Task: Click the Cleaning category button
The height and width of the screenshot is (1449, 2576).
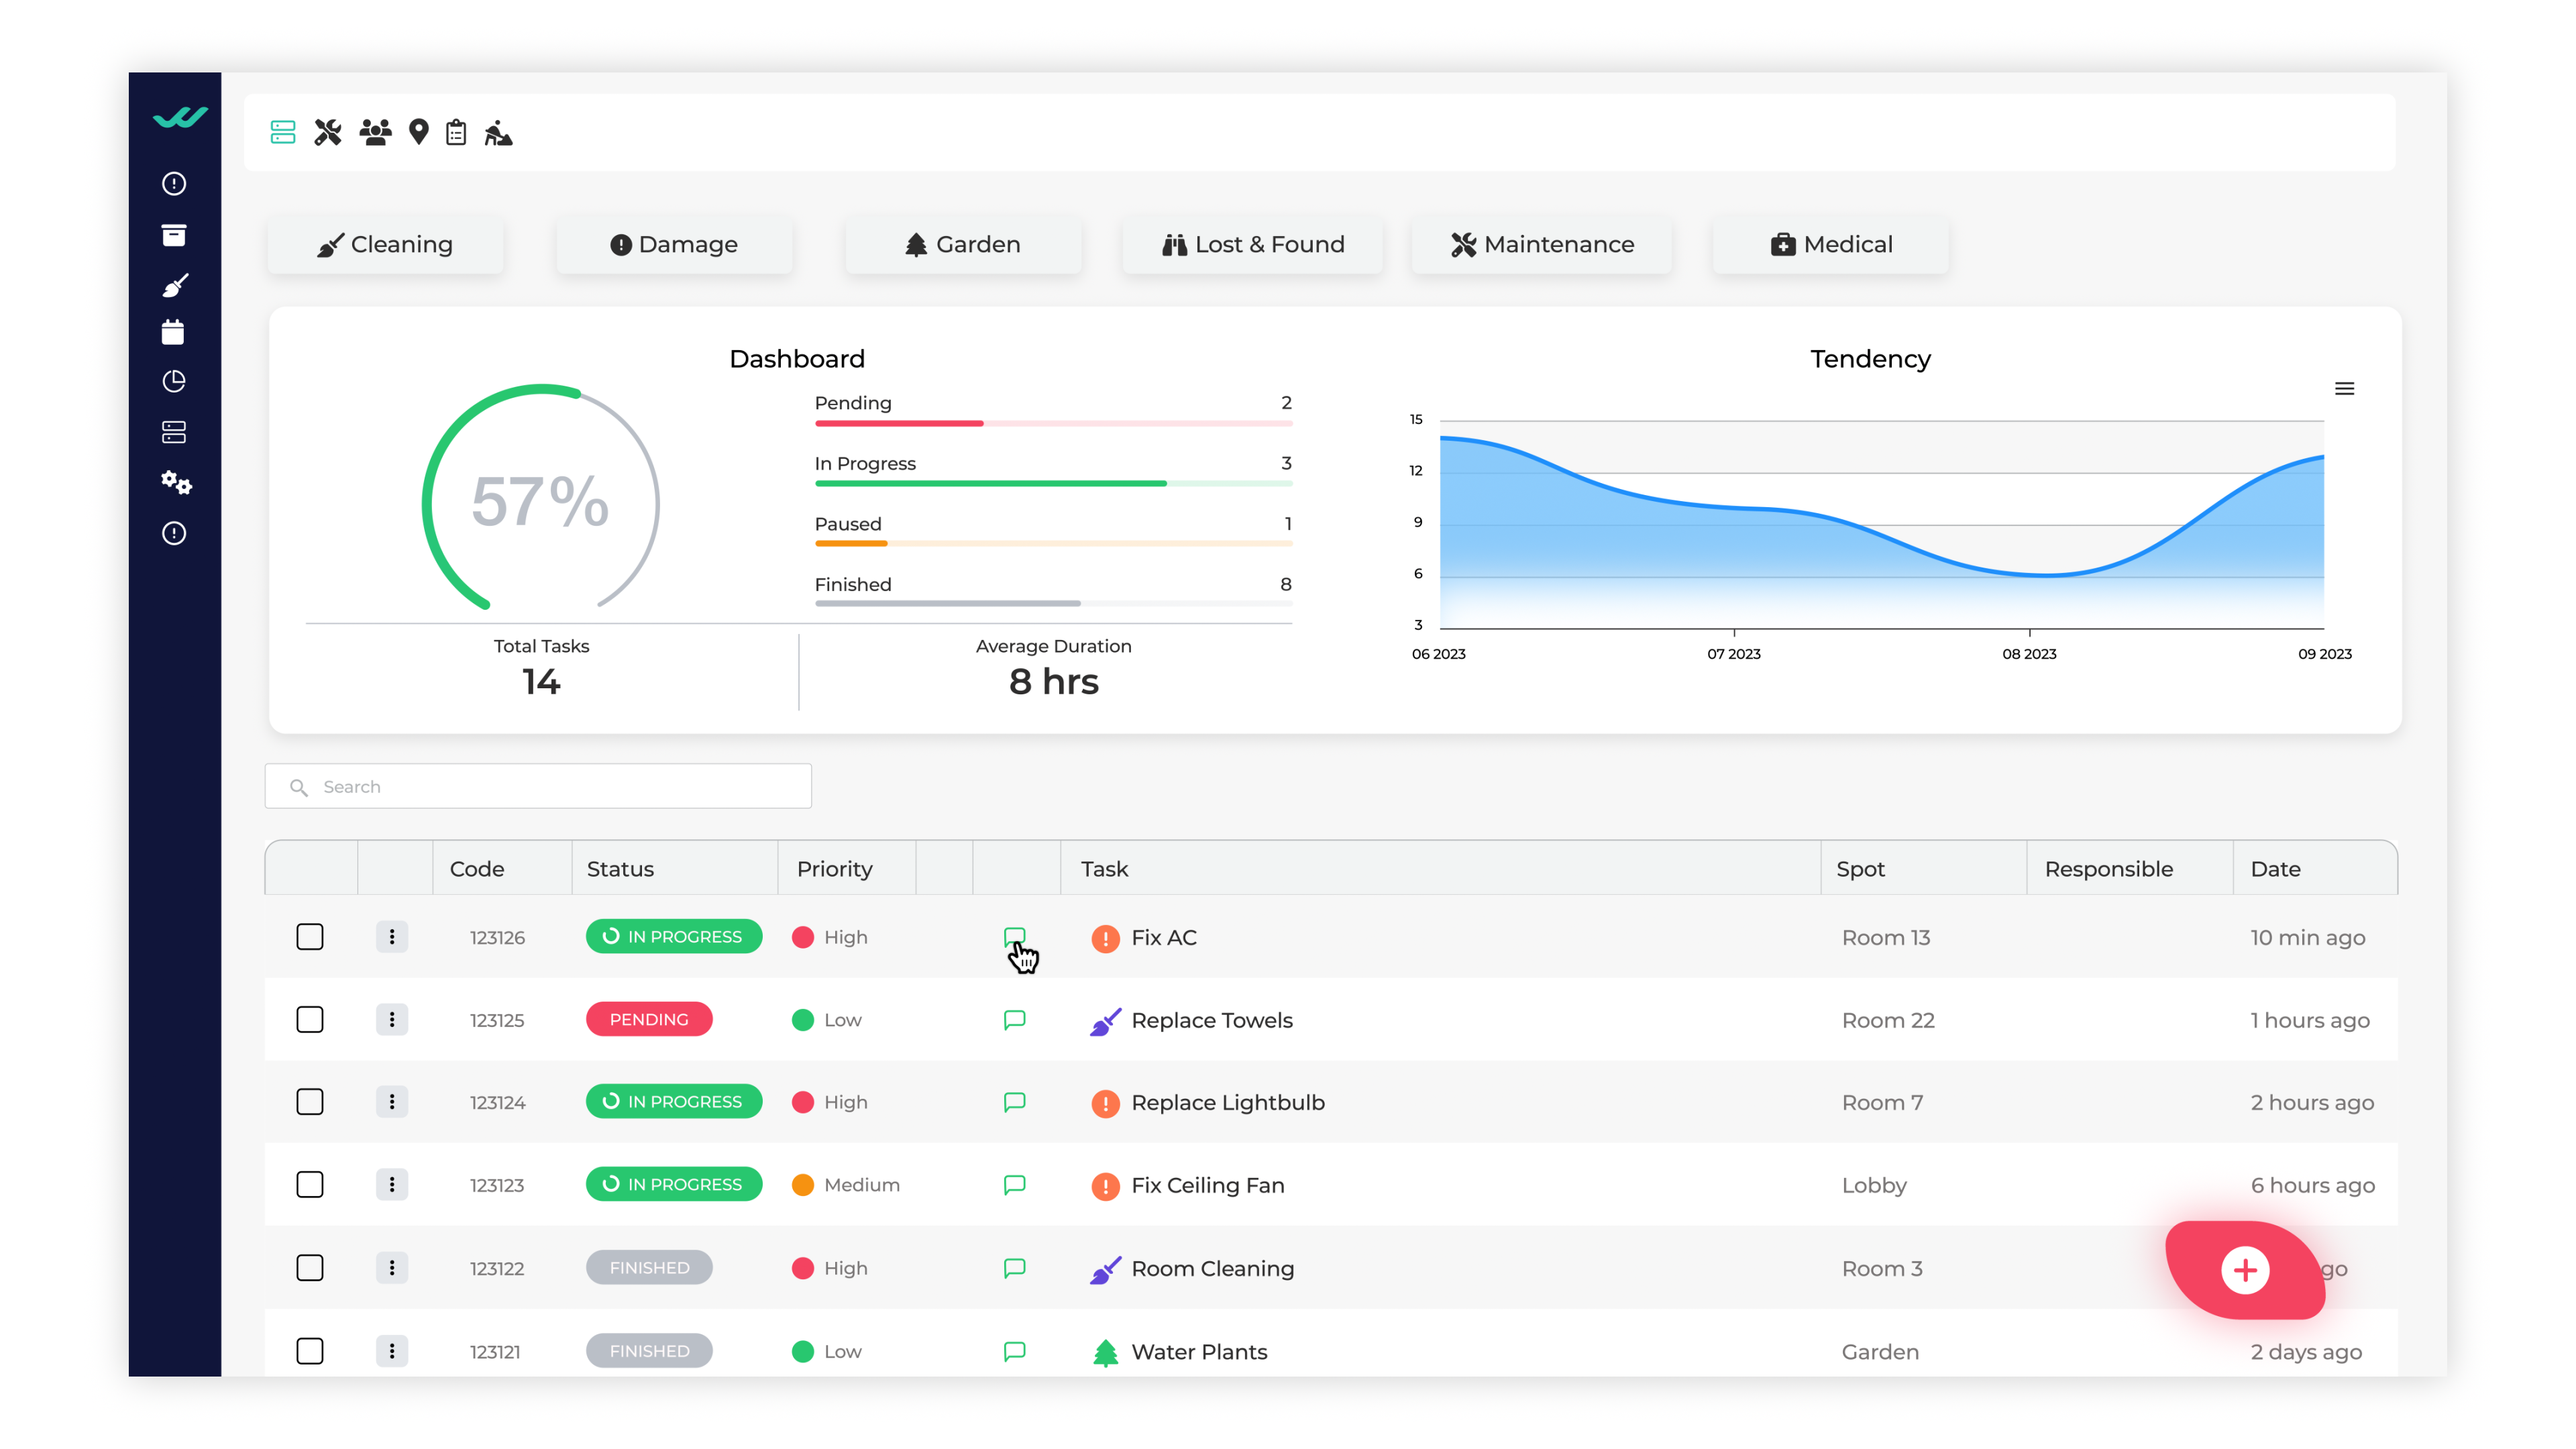Action: (x=385, y=244)
